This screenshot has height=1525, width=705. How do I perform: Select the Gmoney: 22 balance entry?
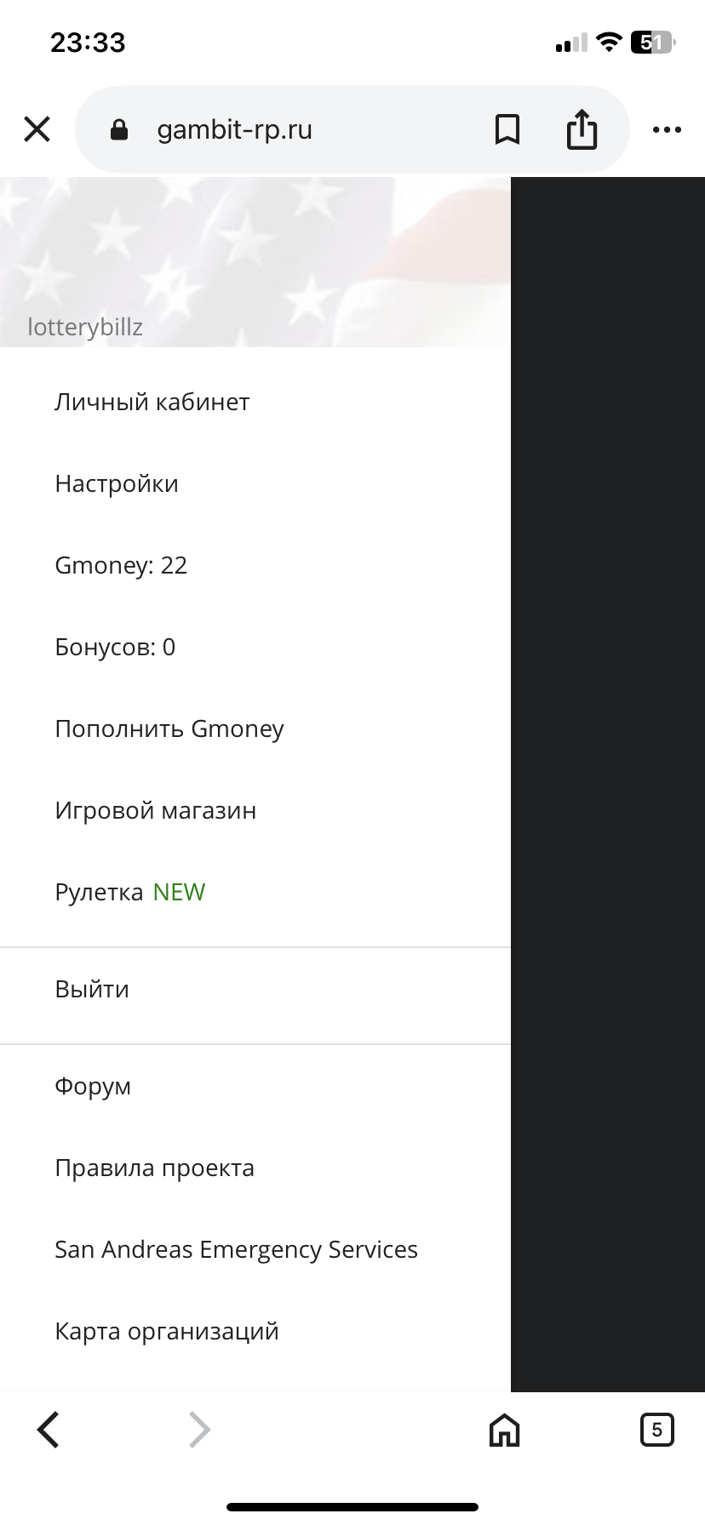(121, 565)
